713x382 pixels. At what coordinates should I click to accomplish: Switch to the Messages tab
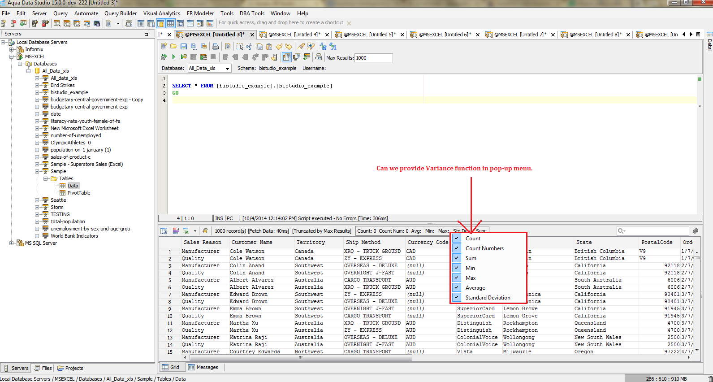click(x=203, y=367)
